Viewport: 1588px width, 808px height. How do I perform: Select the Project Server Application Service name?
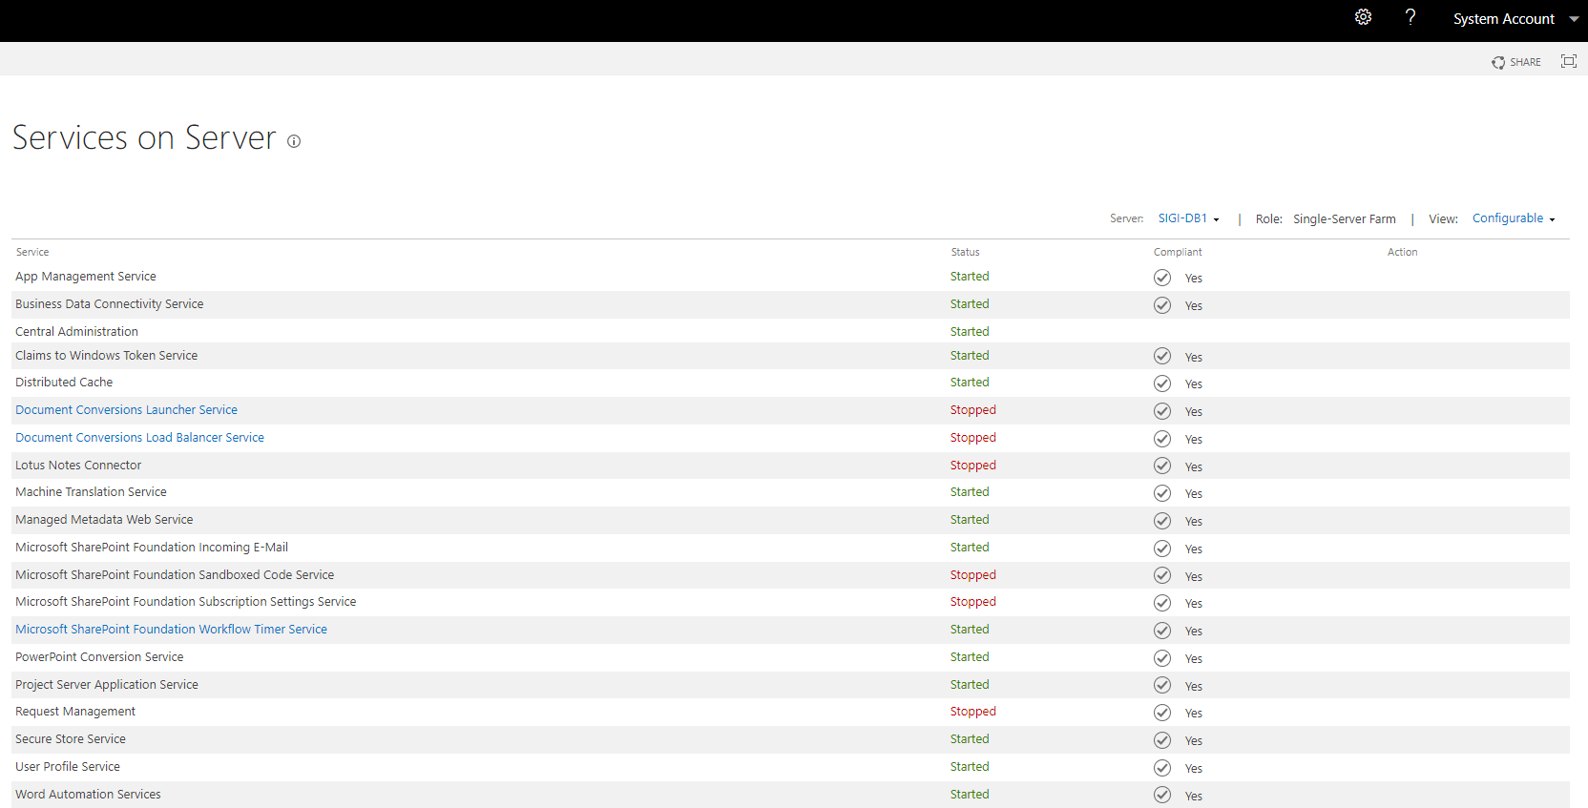pyautogui.click(x=107, y=685)
